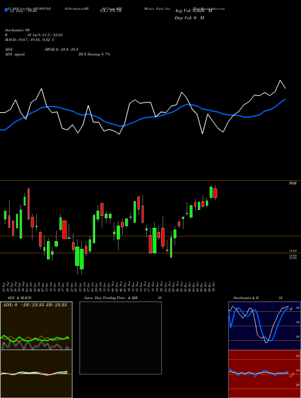Click the 'Stochastics & R' panel title
Screen dimensions: 301x398
tap(246, 298)
